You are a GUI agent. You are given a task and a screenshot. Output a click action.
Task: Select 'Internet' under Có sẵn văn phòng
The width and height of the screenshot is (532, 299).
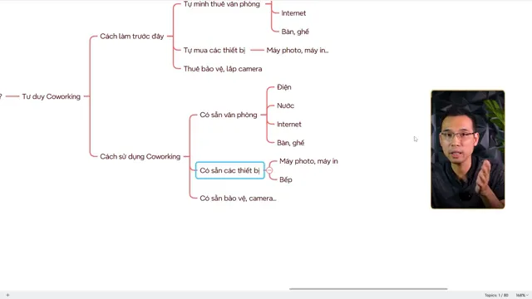289,125
